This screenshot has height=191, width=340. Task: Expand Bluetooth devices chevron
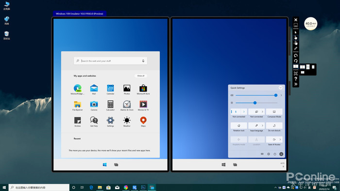click(244, 111)
